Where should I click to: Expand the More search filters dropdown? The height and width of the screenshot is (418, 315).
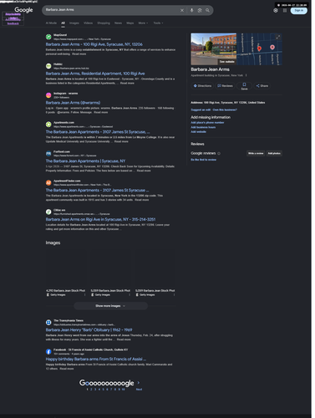tap(143, 23)
